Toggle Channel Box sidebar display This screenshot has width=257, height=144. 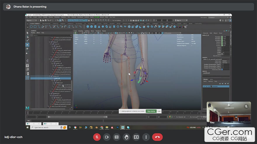(x=230, y=20)
